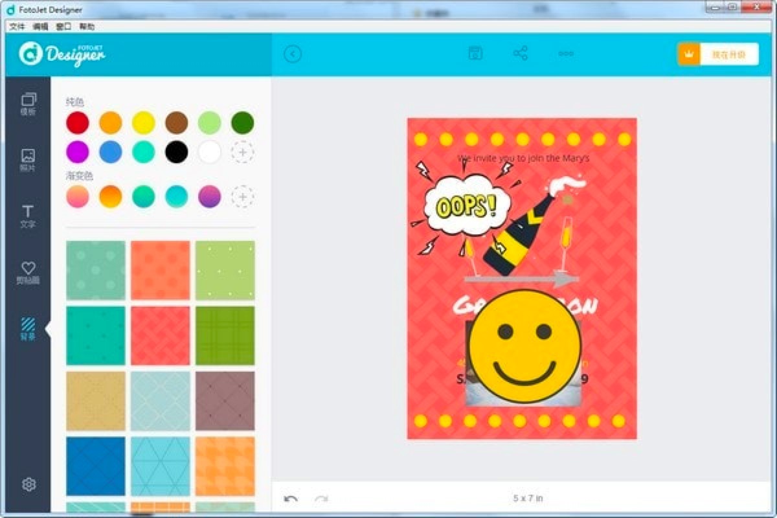This screenshot has width=777, height=518.
Task: Open the share options
Action: point(521,53)
